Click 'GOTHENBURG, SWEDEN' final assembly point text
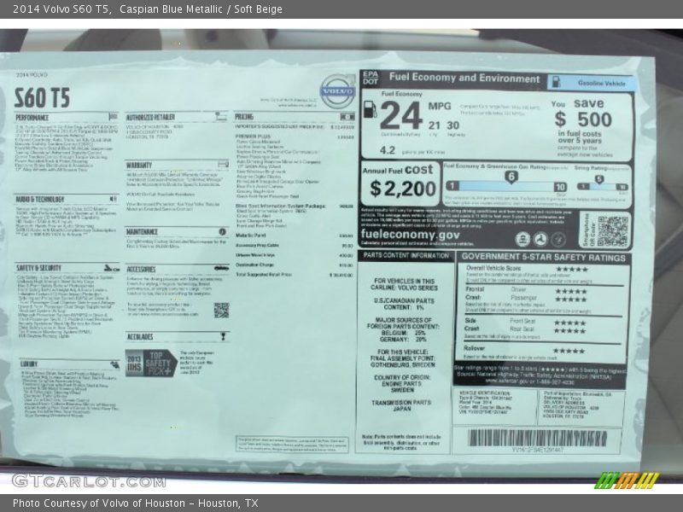Screen dimensions: 683x512 (x=403, y=365)
